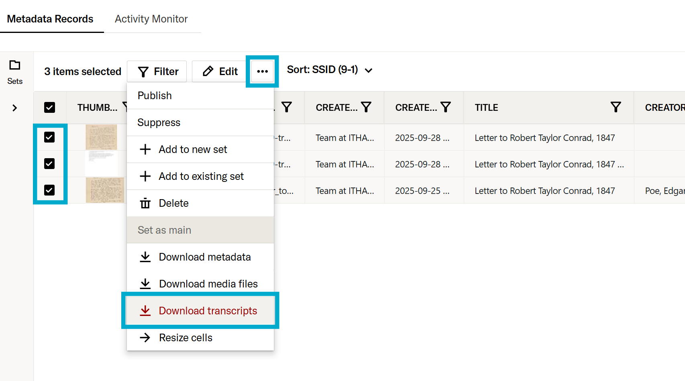
Task: Open thumbnail of the third letter record
Action: coord(105,190)
